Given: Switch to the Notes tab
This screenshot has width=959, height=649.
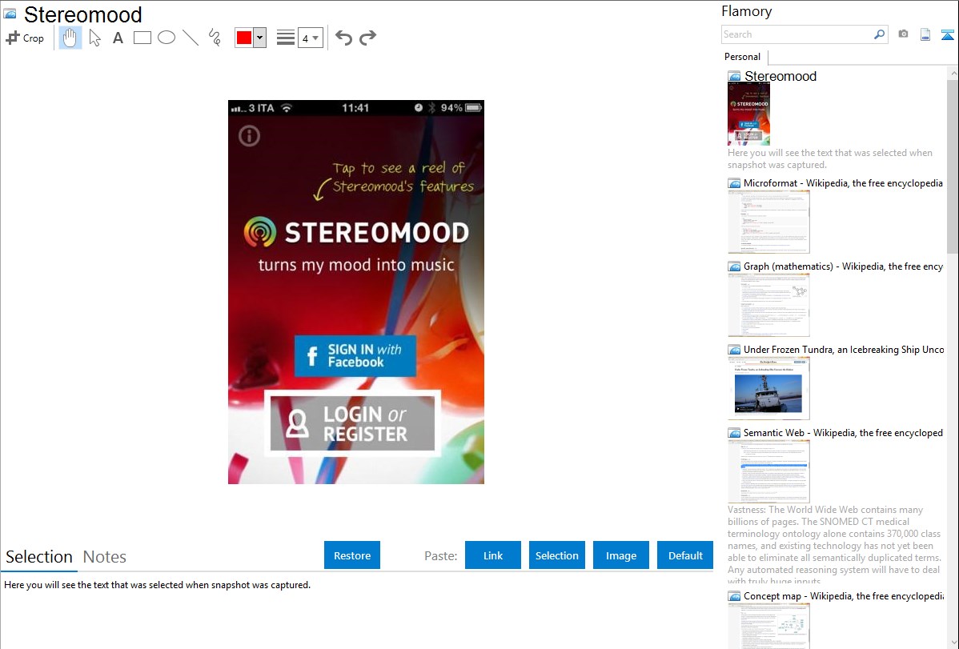Looking at the screenshot, I should [x=105, y=557].
